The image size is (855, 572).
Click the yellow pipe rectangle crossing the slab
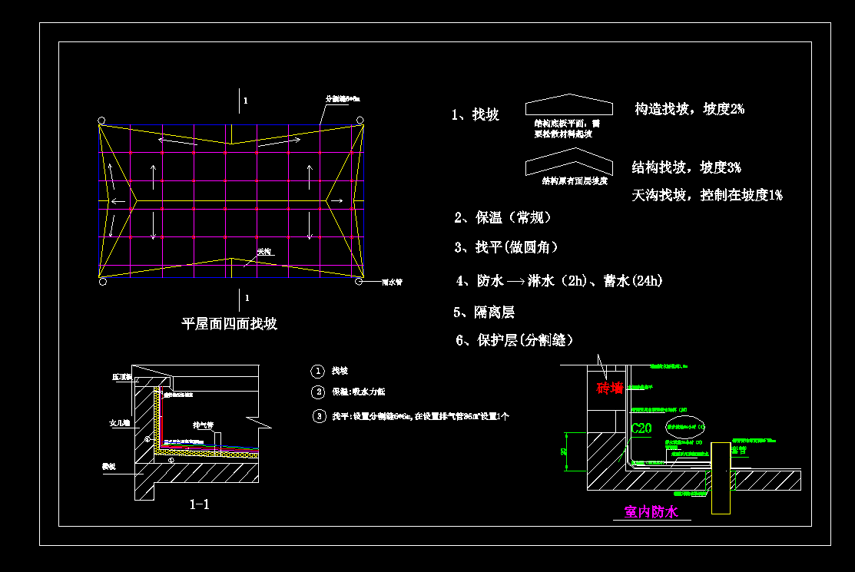point(721,477)
